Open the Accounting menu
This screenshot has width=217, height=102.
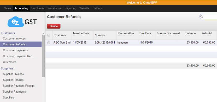tap(21, 8)
